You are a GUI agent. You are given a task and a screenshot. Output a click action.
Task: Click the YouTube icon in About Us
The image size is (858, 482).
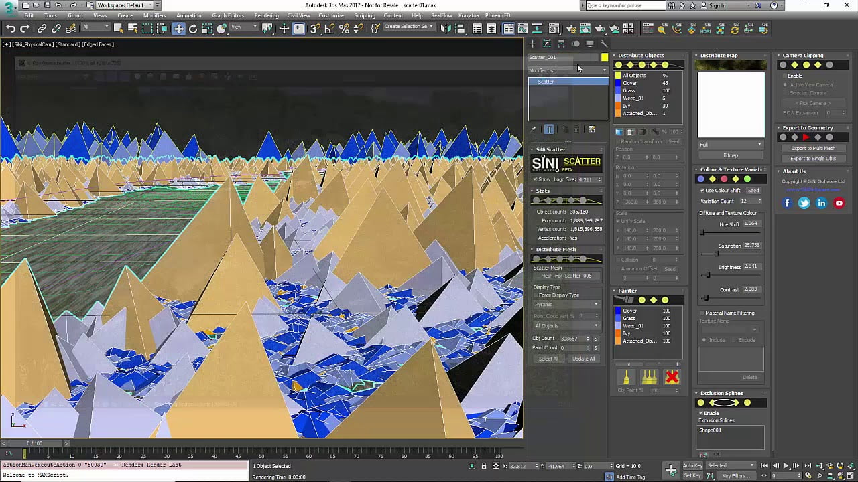(x=839, y=203)
